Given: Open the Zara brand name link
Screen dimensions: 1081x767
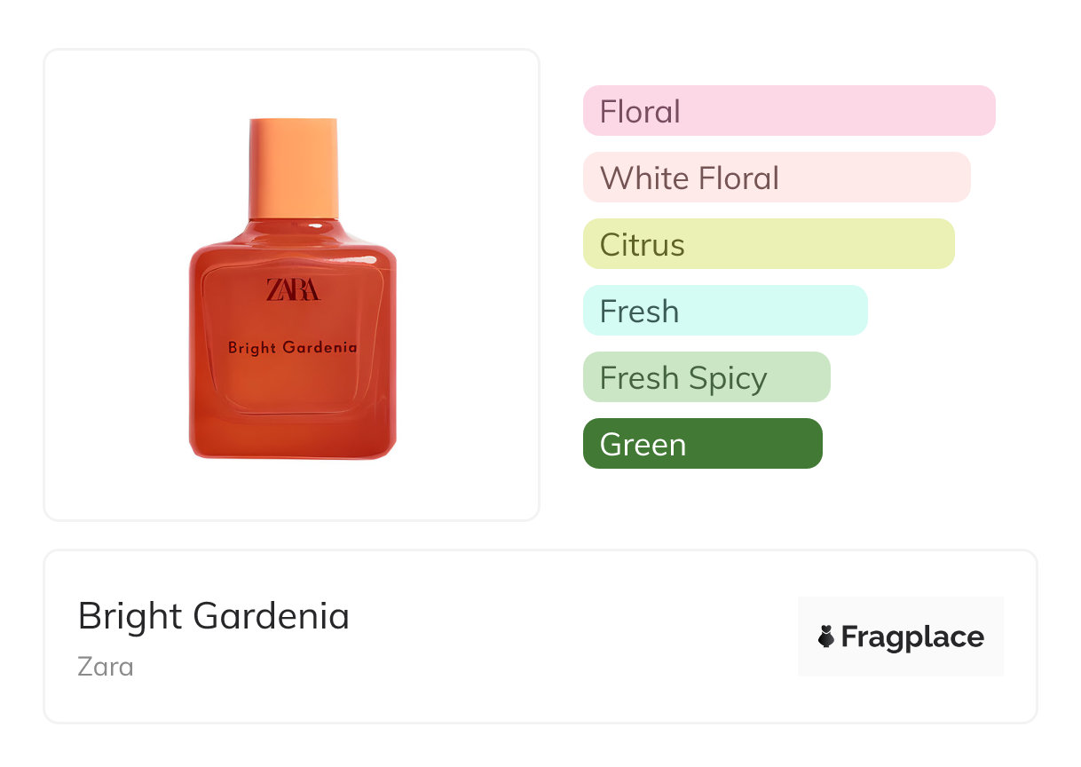Looking at the screenshot, I should click(x=106, y=666).
